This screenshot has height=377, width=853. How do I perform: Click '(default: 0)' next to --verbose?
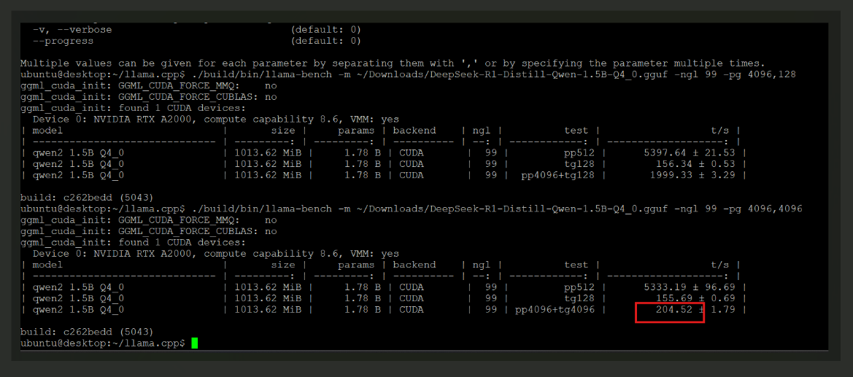pos(326,29)
